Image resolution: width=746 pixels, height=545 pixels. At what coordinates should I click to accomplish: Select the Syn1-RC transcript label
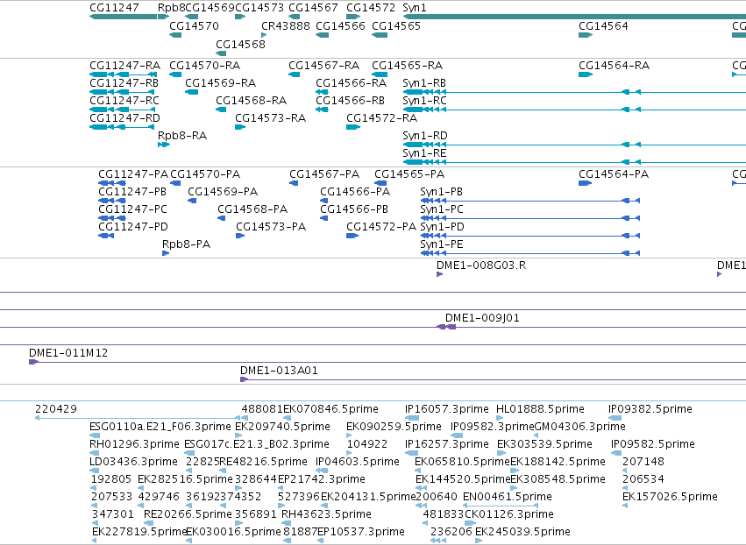tap(425, 101)
